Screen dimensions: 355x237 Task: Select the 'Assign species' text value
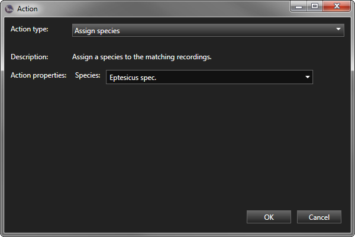point(97,31)
